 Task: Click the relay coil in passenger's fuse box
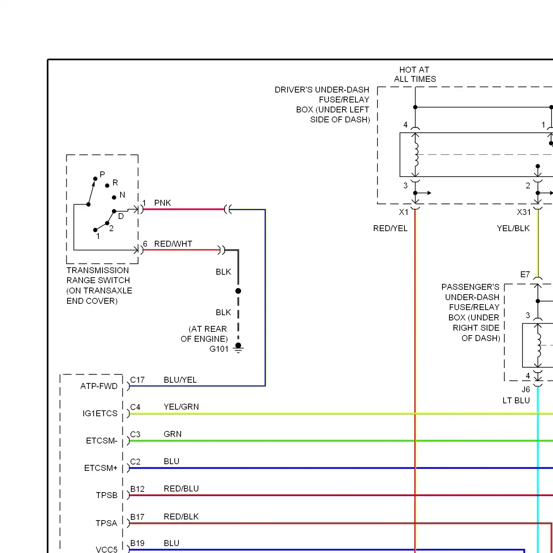(x=539, y=345)
